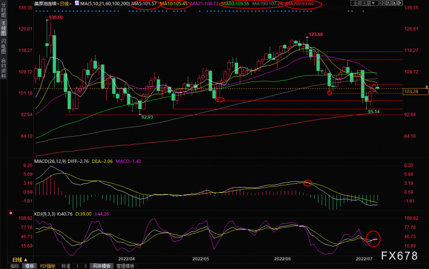Click the KDJ(9,3,3) indicator label

(x=45, y=214)
